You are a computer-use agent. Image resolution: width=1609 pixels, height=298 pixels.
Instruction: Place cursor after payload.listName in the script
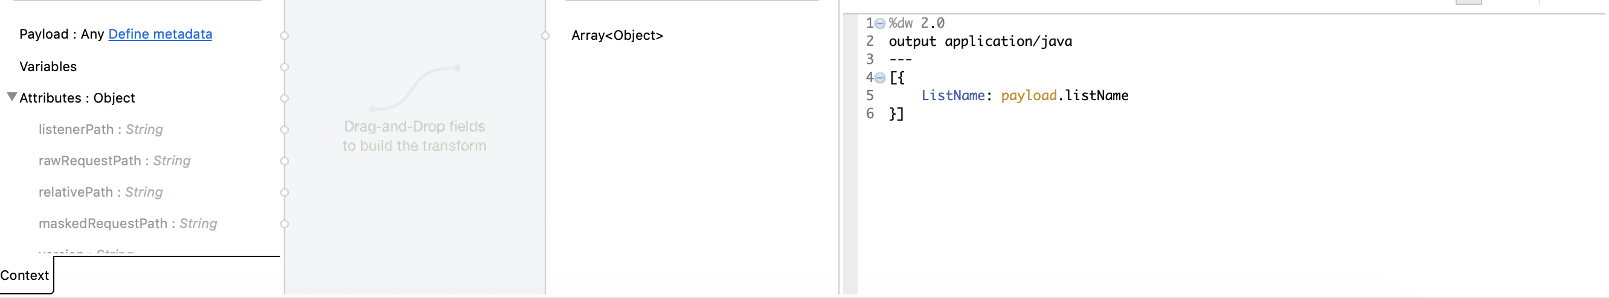pyautogui.click(x=1129, y=96)
